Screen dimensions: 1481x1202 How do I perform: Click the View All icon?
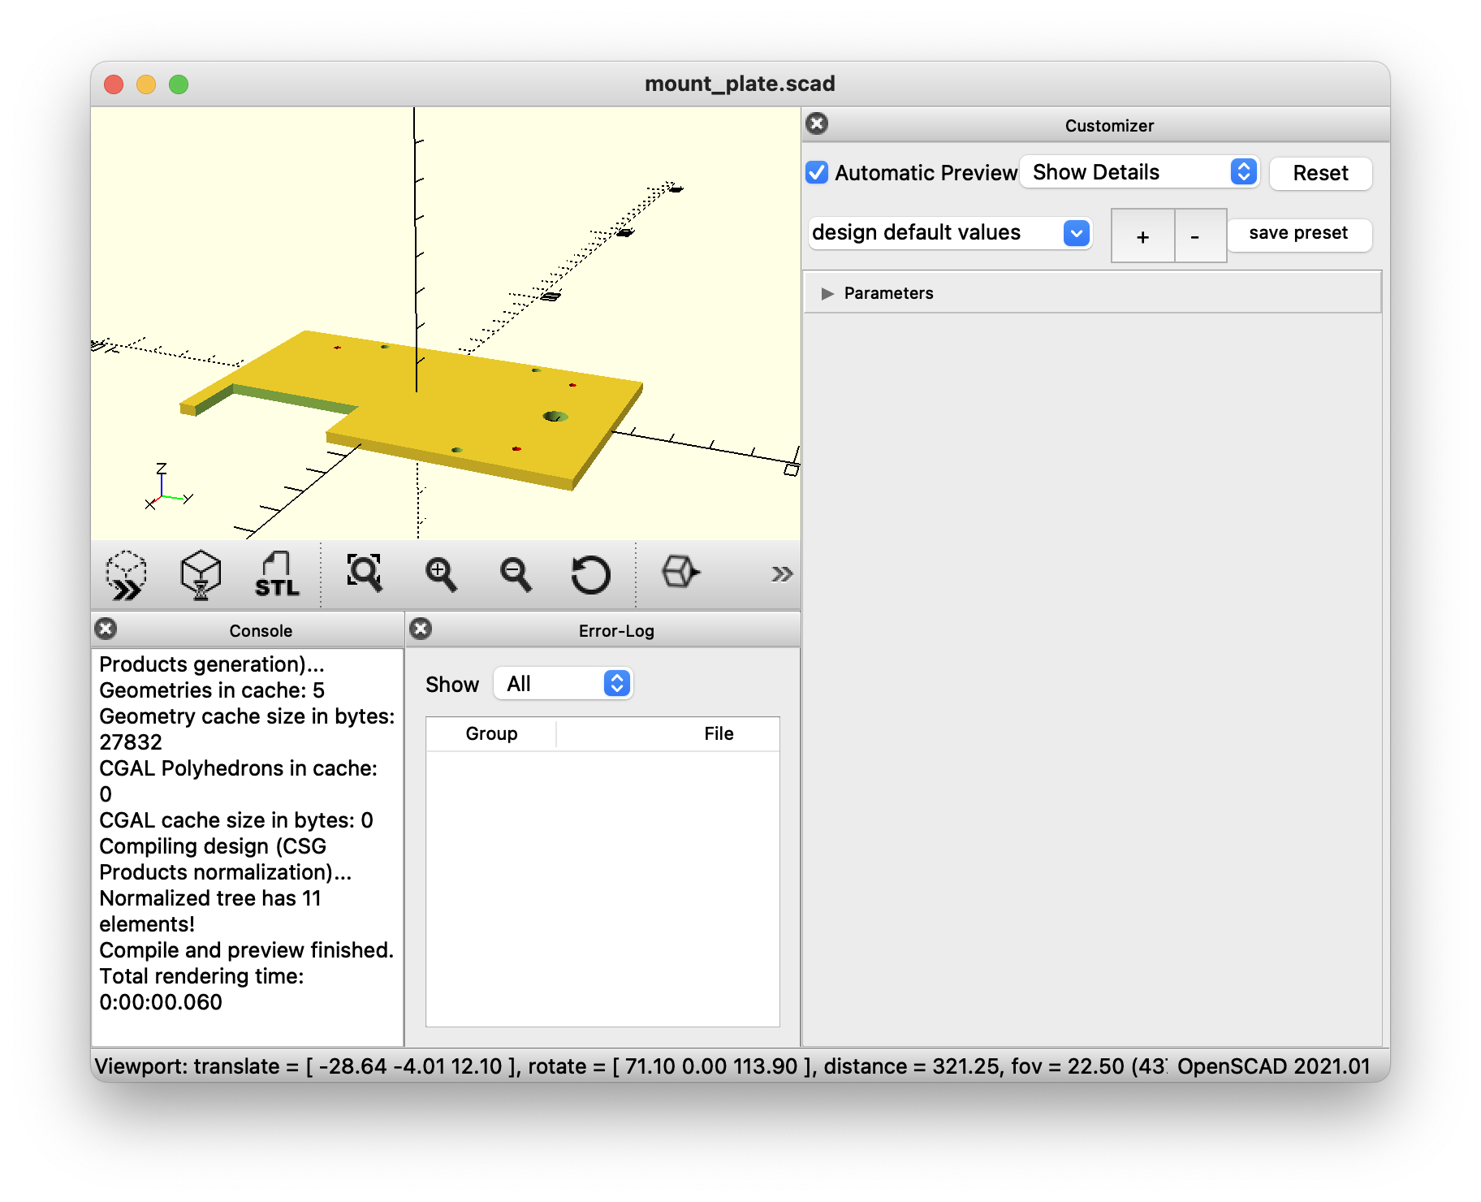coord(365,573)
